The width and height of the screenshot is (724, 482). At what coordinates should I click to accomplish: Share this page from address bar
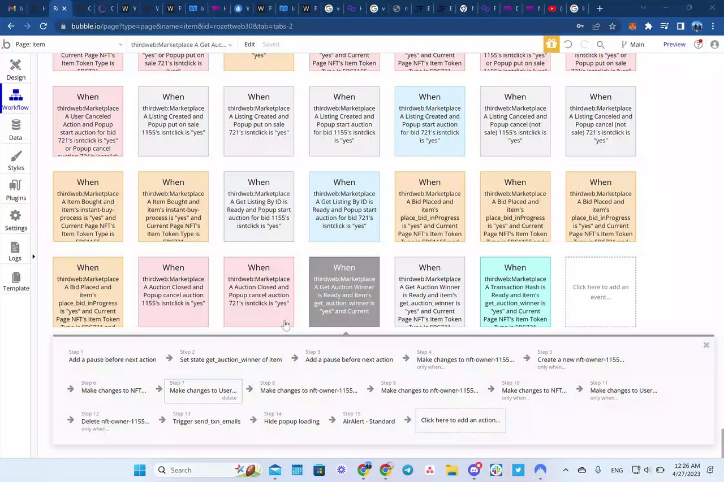[596, 26]
